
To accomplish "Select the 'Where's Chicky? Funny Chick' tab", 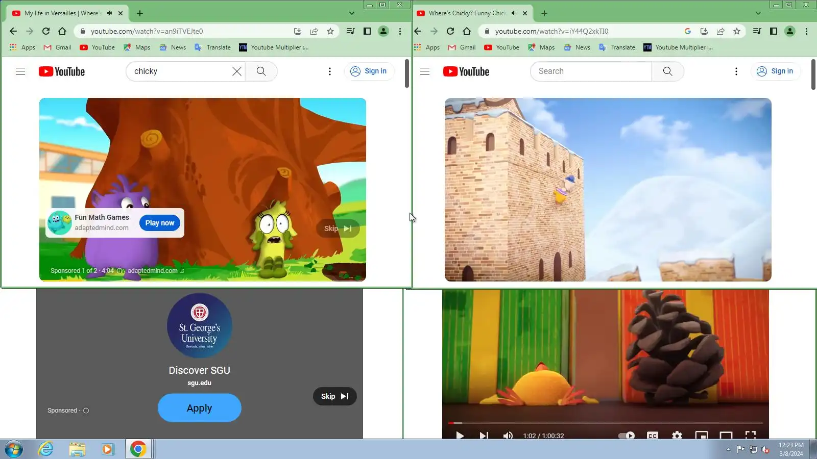I will click(472, 13).
